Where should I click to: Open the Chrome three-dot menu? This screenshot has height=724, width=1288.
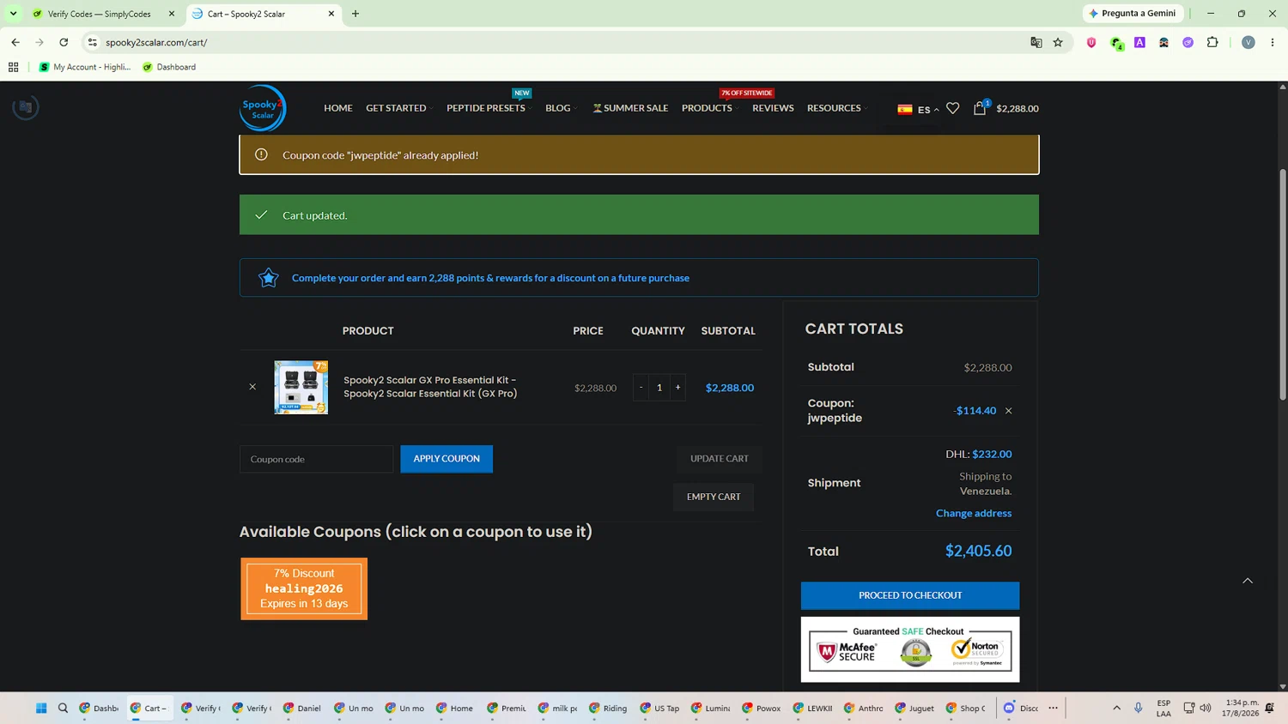pos(1273,42)
